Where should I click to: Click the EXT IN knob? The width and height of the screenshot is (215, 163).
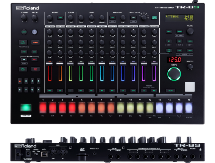click(34, 17)
